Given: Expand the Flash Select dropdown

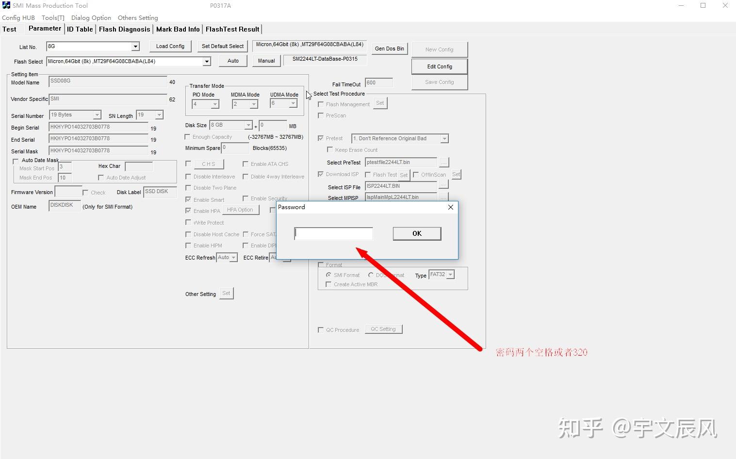Looking at the screenshot, I should (x=207, y=62).
